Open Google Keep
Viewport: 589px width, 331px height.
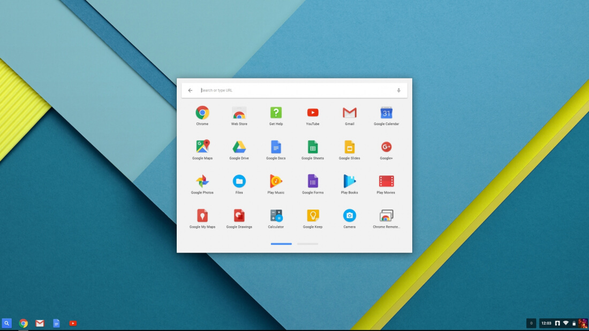(x=313, y=215)
